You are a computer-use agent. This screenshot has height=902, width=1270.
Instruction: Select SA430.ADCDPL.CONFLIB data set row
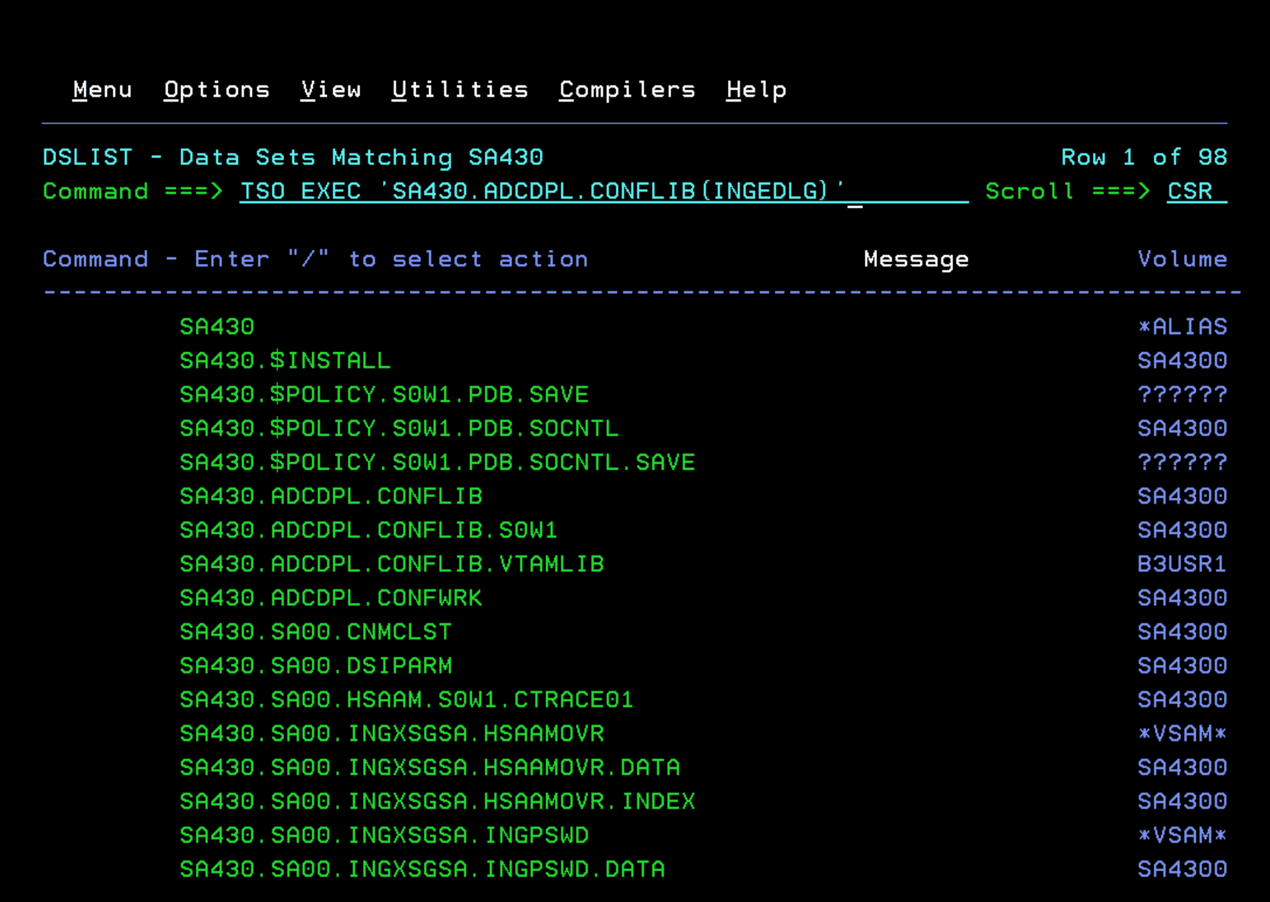click(x=331, y=496)
